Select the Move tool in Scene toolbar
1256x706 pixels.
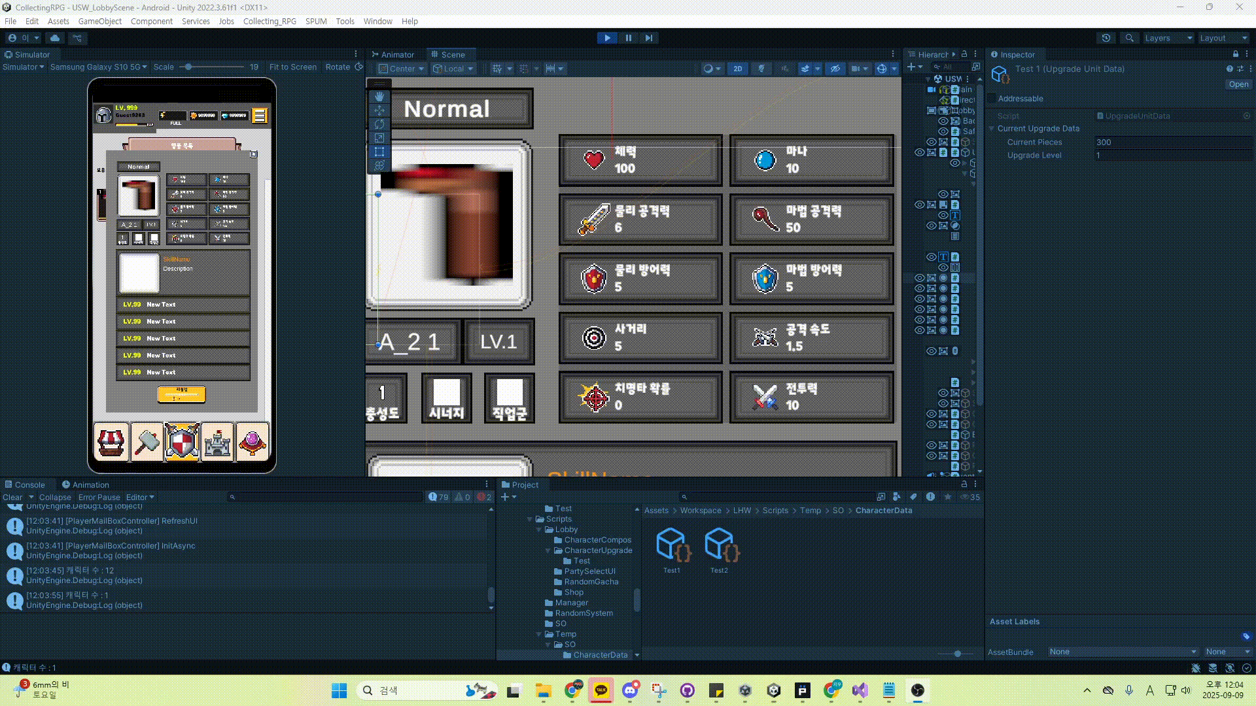click(x=379, y=110)
